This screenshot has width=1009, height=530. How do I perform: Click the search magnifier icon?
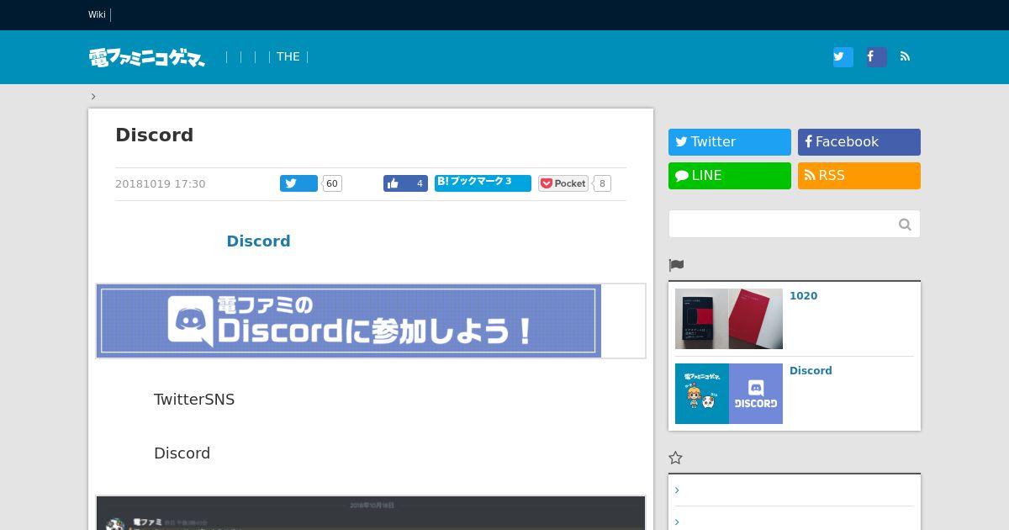click(x=905, y=224)
